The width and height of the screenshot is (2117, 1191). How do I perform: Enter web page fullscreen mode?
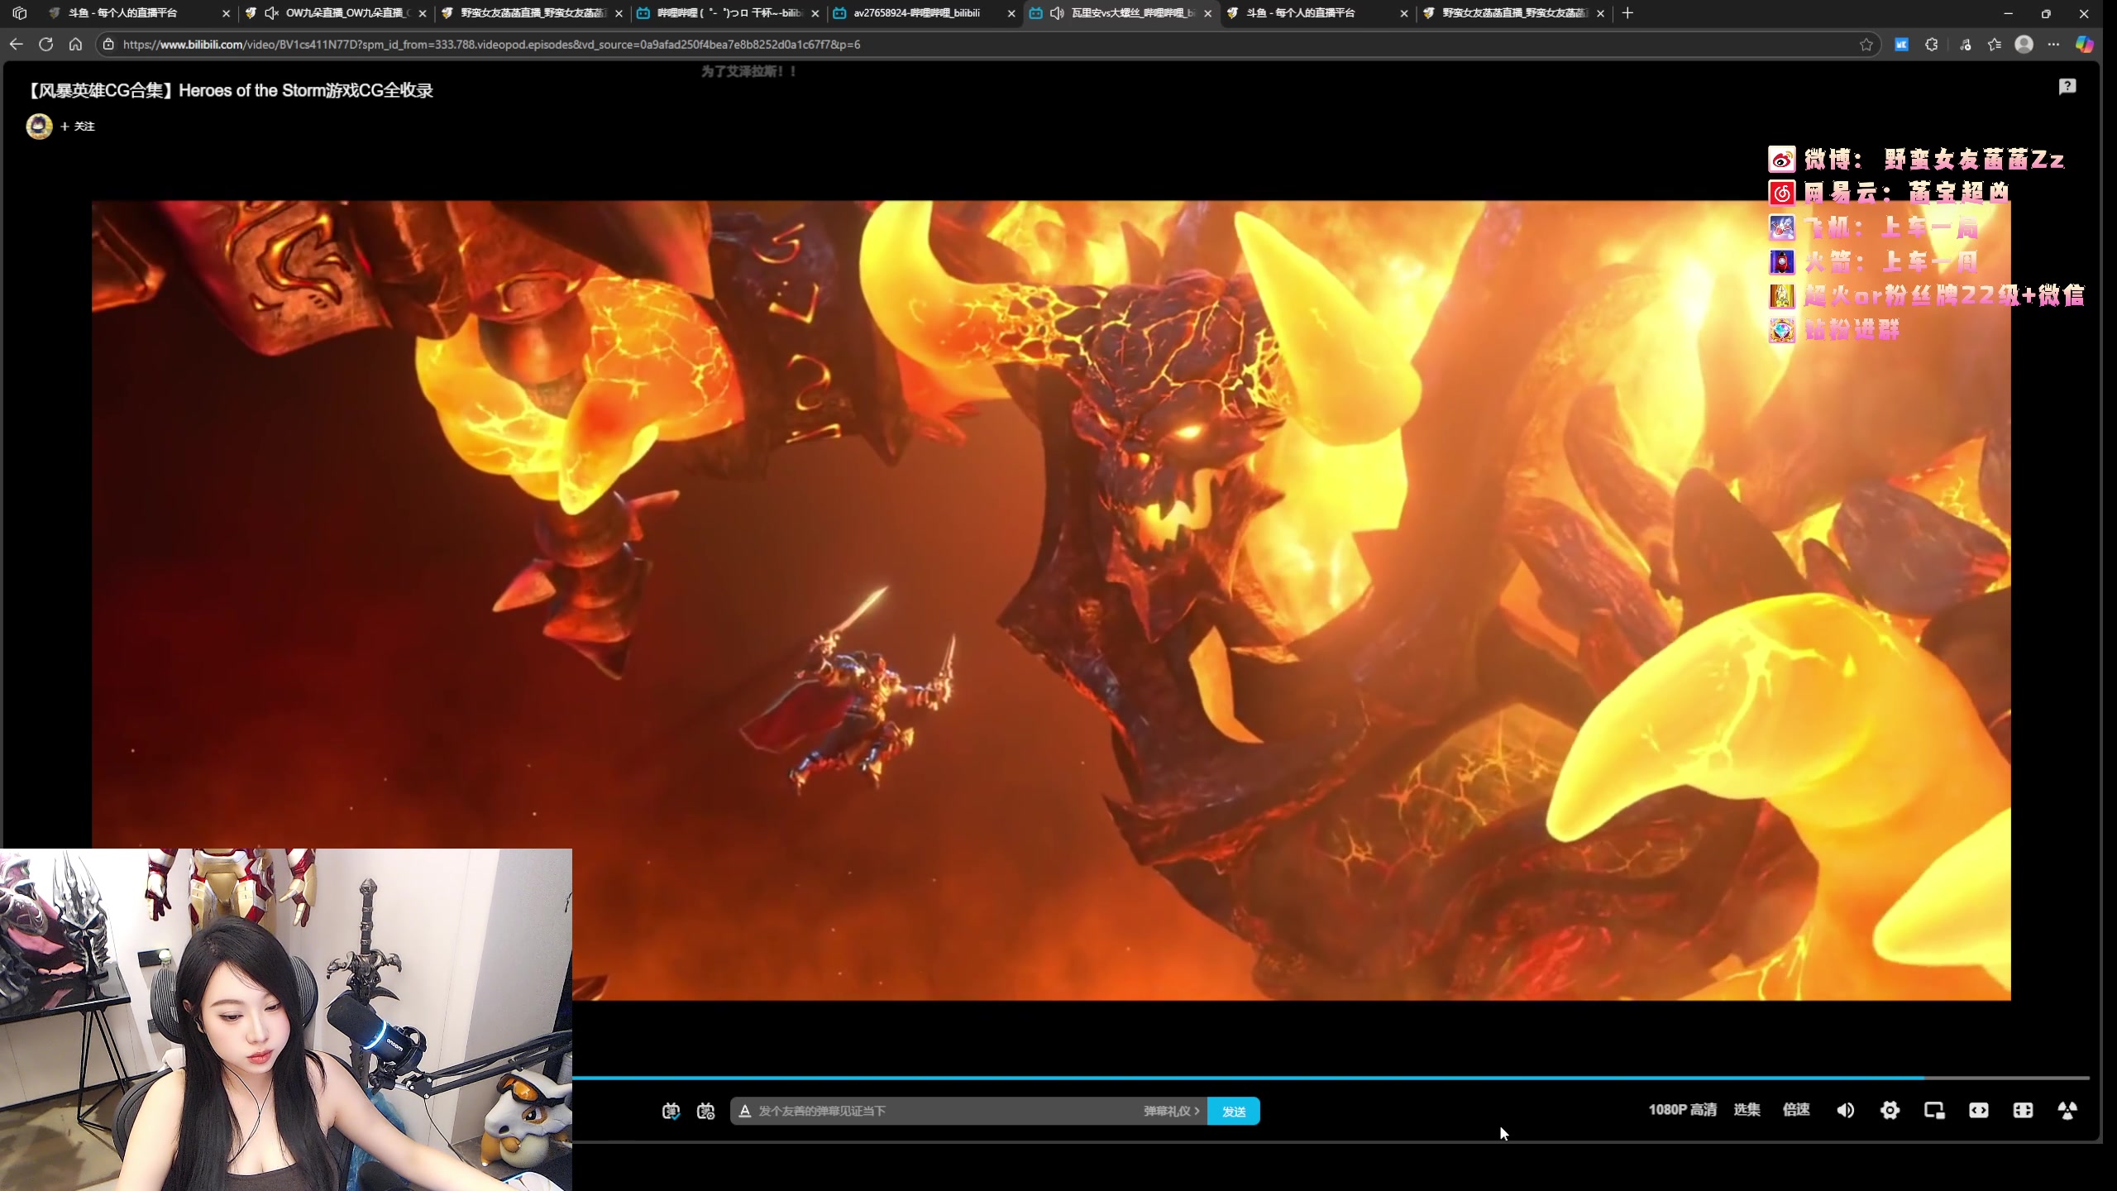[2023, 1111]
